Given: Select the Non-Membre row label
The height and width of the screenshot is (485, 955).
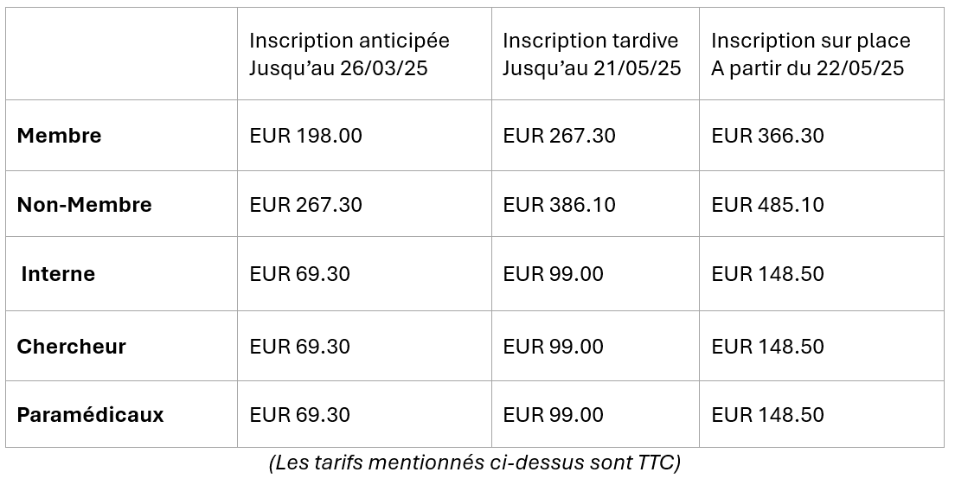Looking at the screenshot, I should click(x=84, y=205).
